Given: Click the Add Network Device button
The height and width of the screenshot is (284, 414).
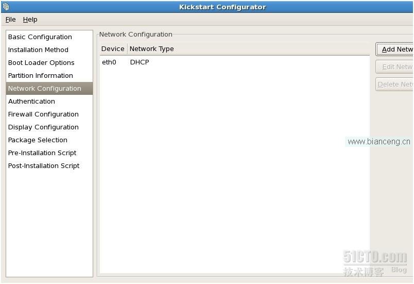Looking at the screenshot, I should [x=394, y=49].
